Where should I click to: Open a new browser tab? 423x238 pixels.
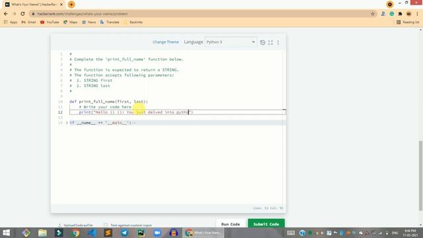(x=71, y=5)
